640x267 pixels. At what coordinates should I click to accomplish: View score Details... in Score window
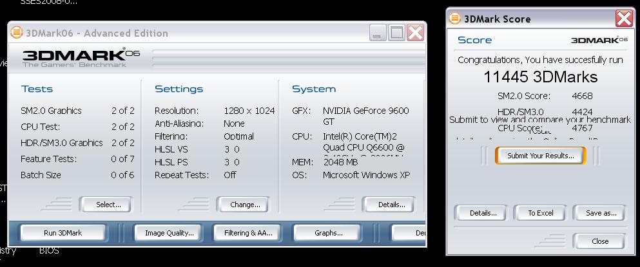pyautogui.click(x=483, y=213)
